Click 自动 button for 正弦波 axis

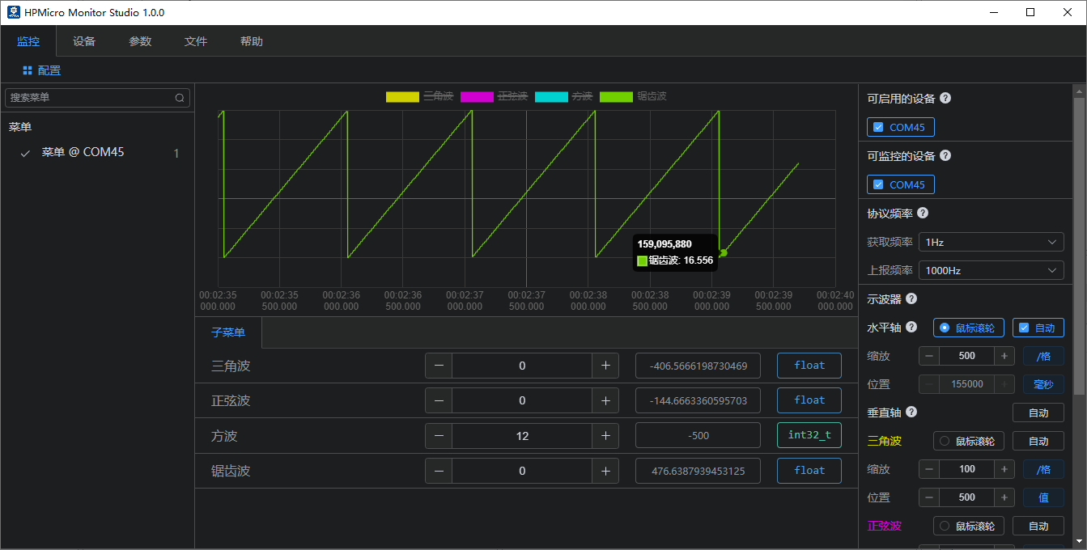[1038, 526]
